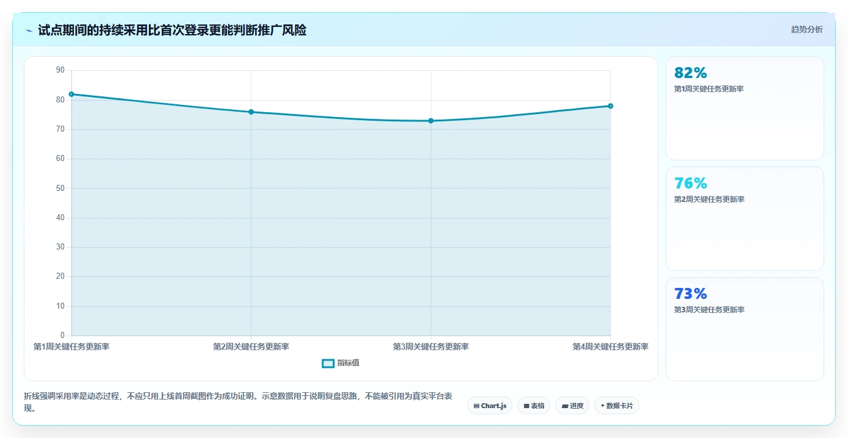Select the 第4周 data point at 78
This screenshot has width=848, height=438.
(610, 106)
